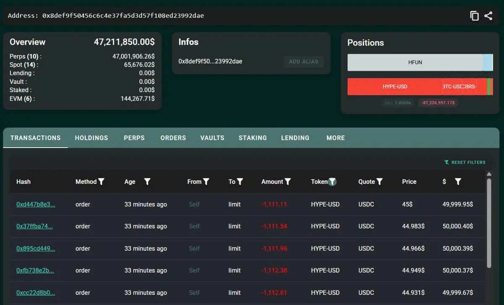Open transaction hash 0xd447b8e3...
This screenshot has width=504, height=305.
click(36, 204)
